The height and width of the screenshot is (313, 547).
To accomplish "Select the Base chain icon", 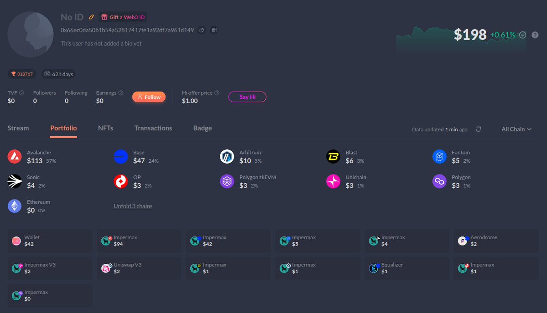I will [x=121, y=157].
